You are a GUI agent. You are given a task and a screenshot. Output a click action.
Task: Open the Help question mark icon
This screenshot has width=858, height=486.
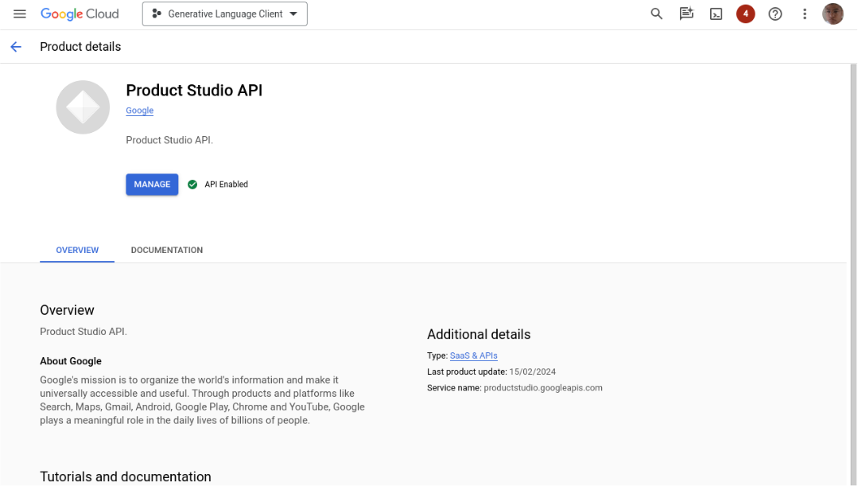[775, 14]
